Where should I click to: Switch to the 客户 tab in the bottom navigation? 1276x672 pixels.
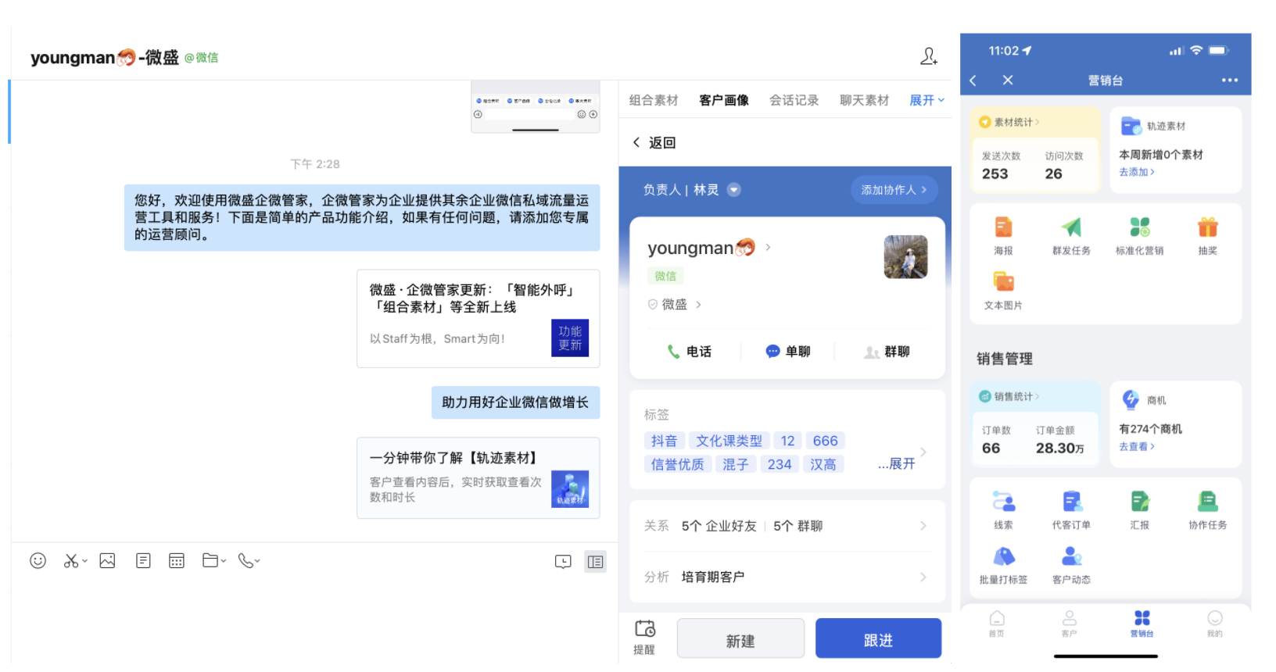[x=1069, y=624]
